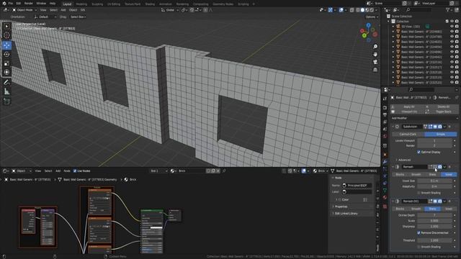Click the Apply All modifiers button
Image resolution: width=461 pixels, height=259 pixels.
click(408, 106)
